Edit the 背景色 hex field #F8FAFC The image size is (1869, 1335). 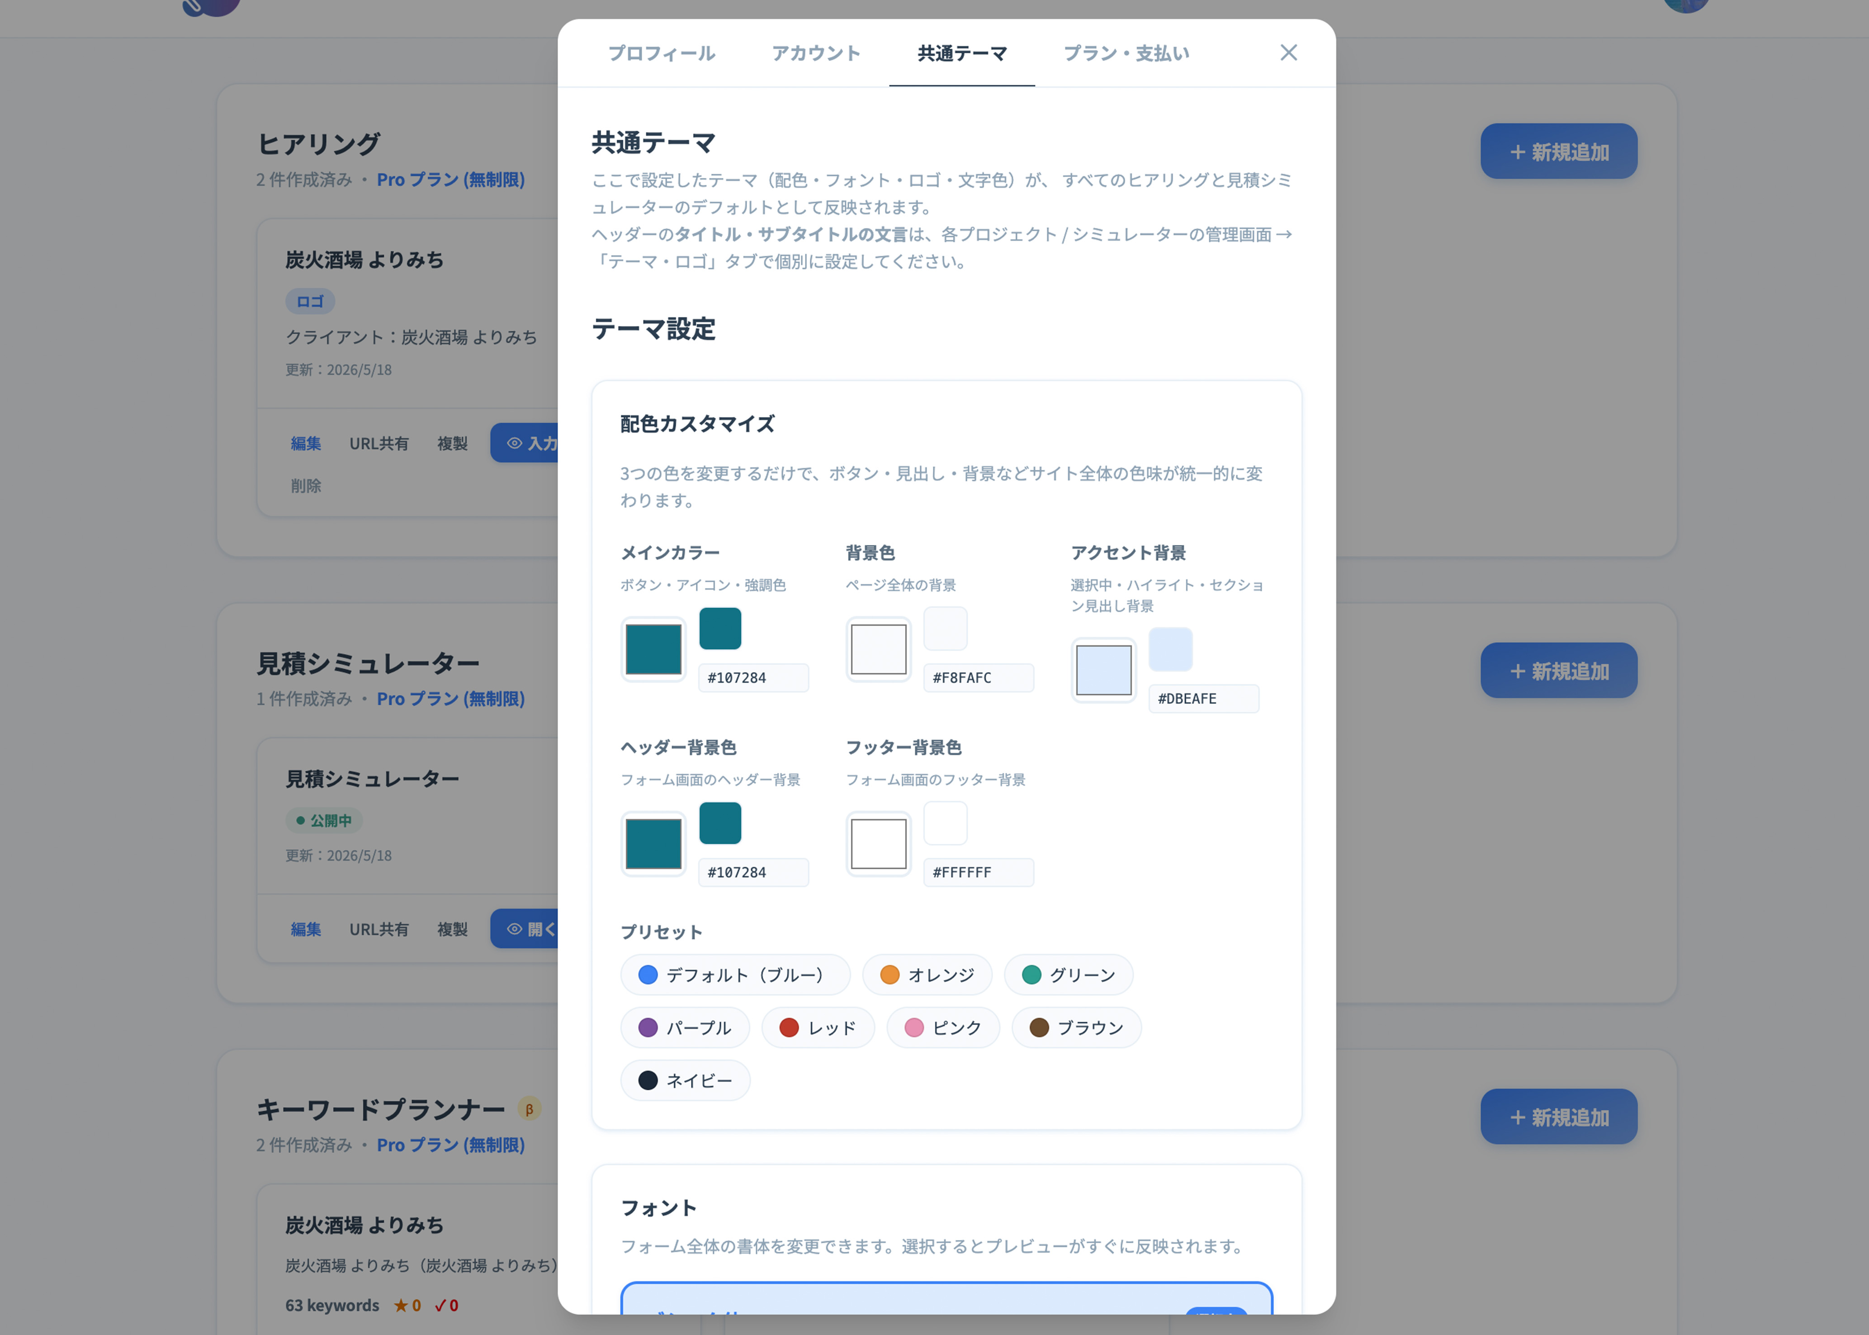978,677
